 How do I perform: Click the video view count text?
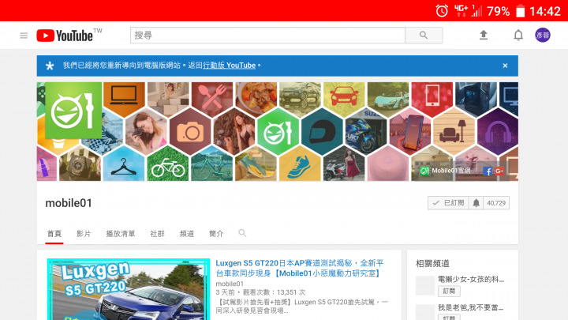click(275, 292)
